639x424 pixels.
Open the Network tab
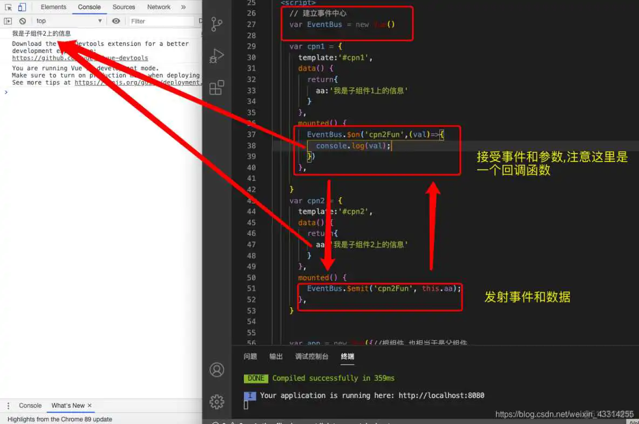coord(159,7)
